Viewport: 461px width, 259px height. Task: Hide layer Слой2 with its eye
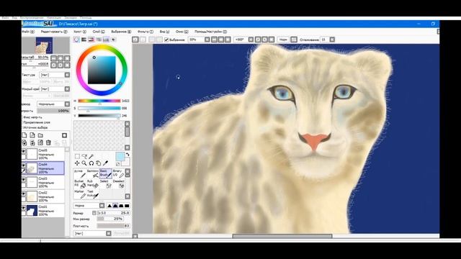(24, 194)
